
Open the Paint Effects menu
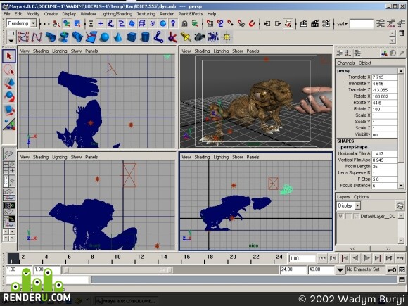pyautogui.click(x=190, y=14)
